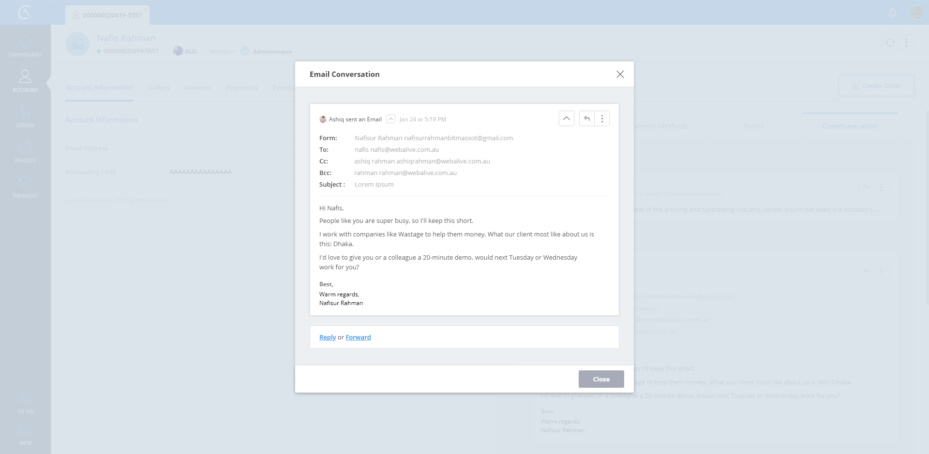The image size is (929, 454).
Task: Click the Create Order button
Action: (x=876, y=86)
